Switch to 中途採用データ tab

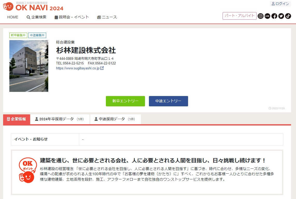tap(115, 119)
